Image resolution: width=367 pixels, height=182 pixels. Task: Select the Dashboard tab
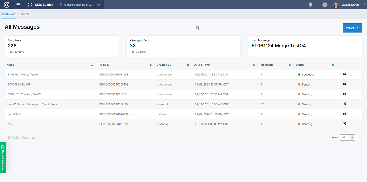coord(9,14)
